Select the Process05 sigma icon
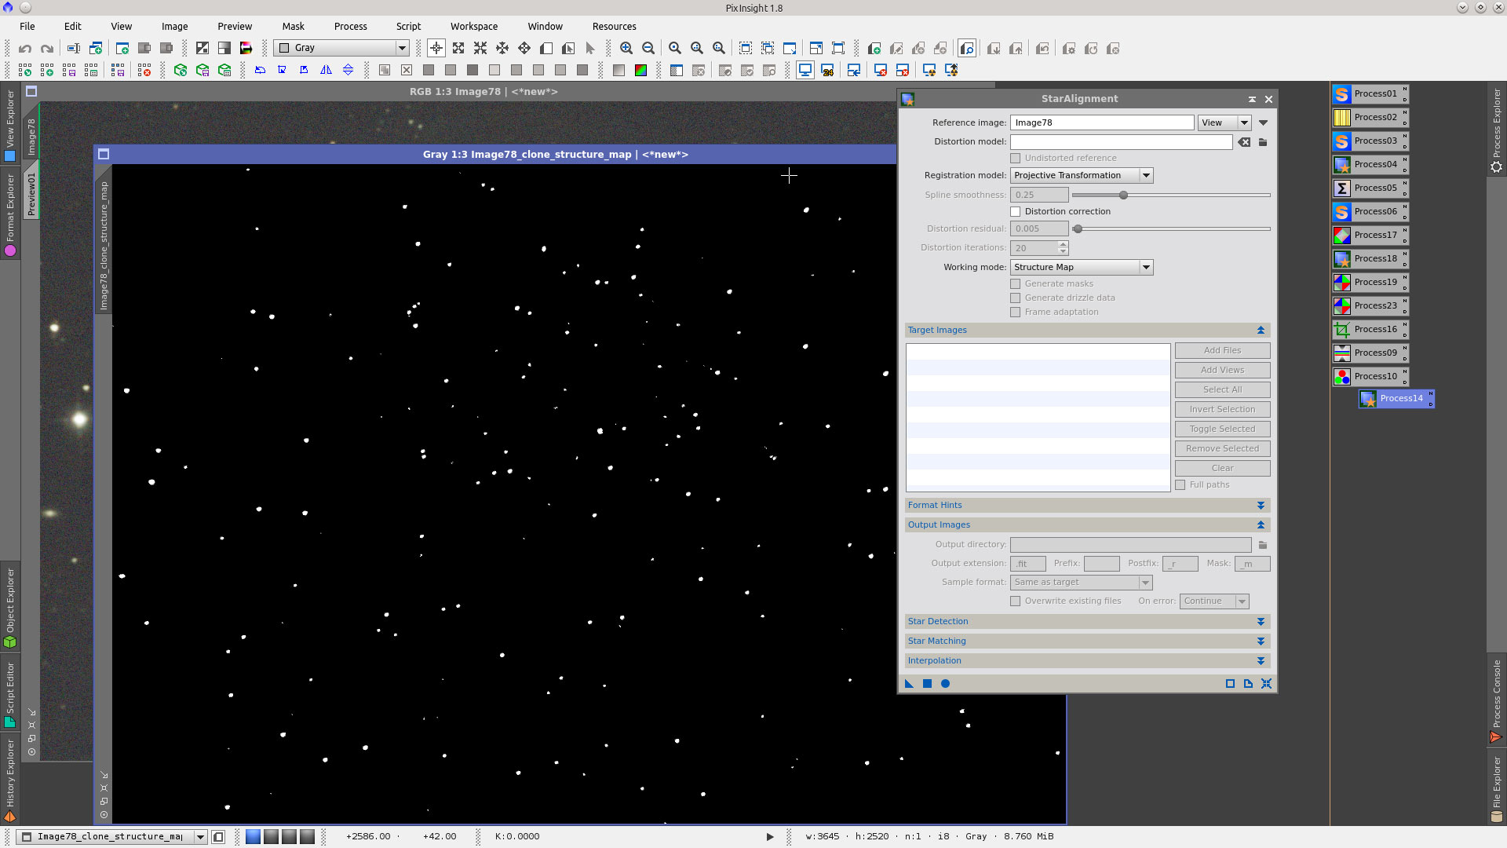Image resolution: width=1507 pixels, height=848 pixels. pos(1342,188)
